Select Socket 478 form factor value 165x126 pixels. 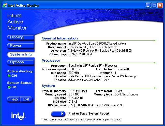tap(122, 69)
